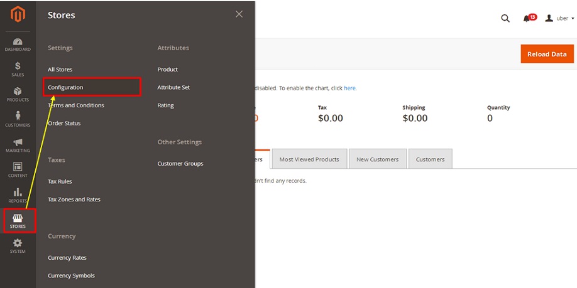Click the Tax $0.00 value
The width and height of the screenshot is (577, 288).
331,119
